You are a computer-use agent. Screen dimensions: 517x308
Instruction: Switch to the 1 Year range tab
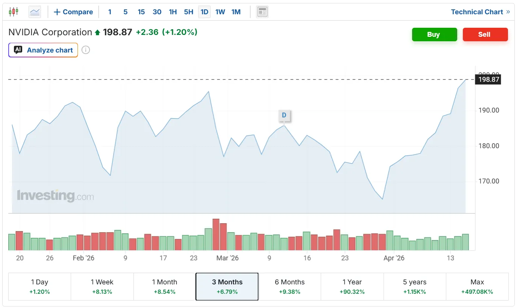point(352,287)
